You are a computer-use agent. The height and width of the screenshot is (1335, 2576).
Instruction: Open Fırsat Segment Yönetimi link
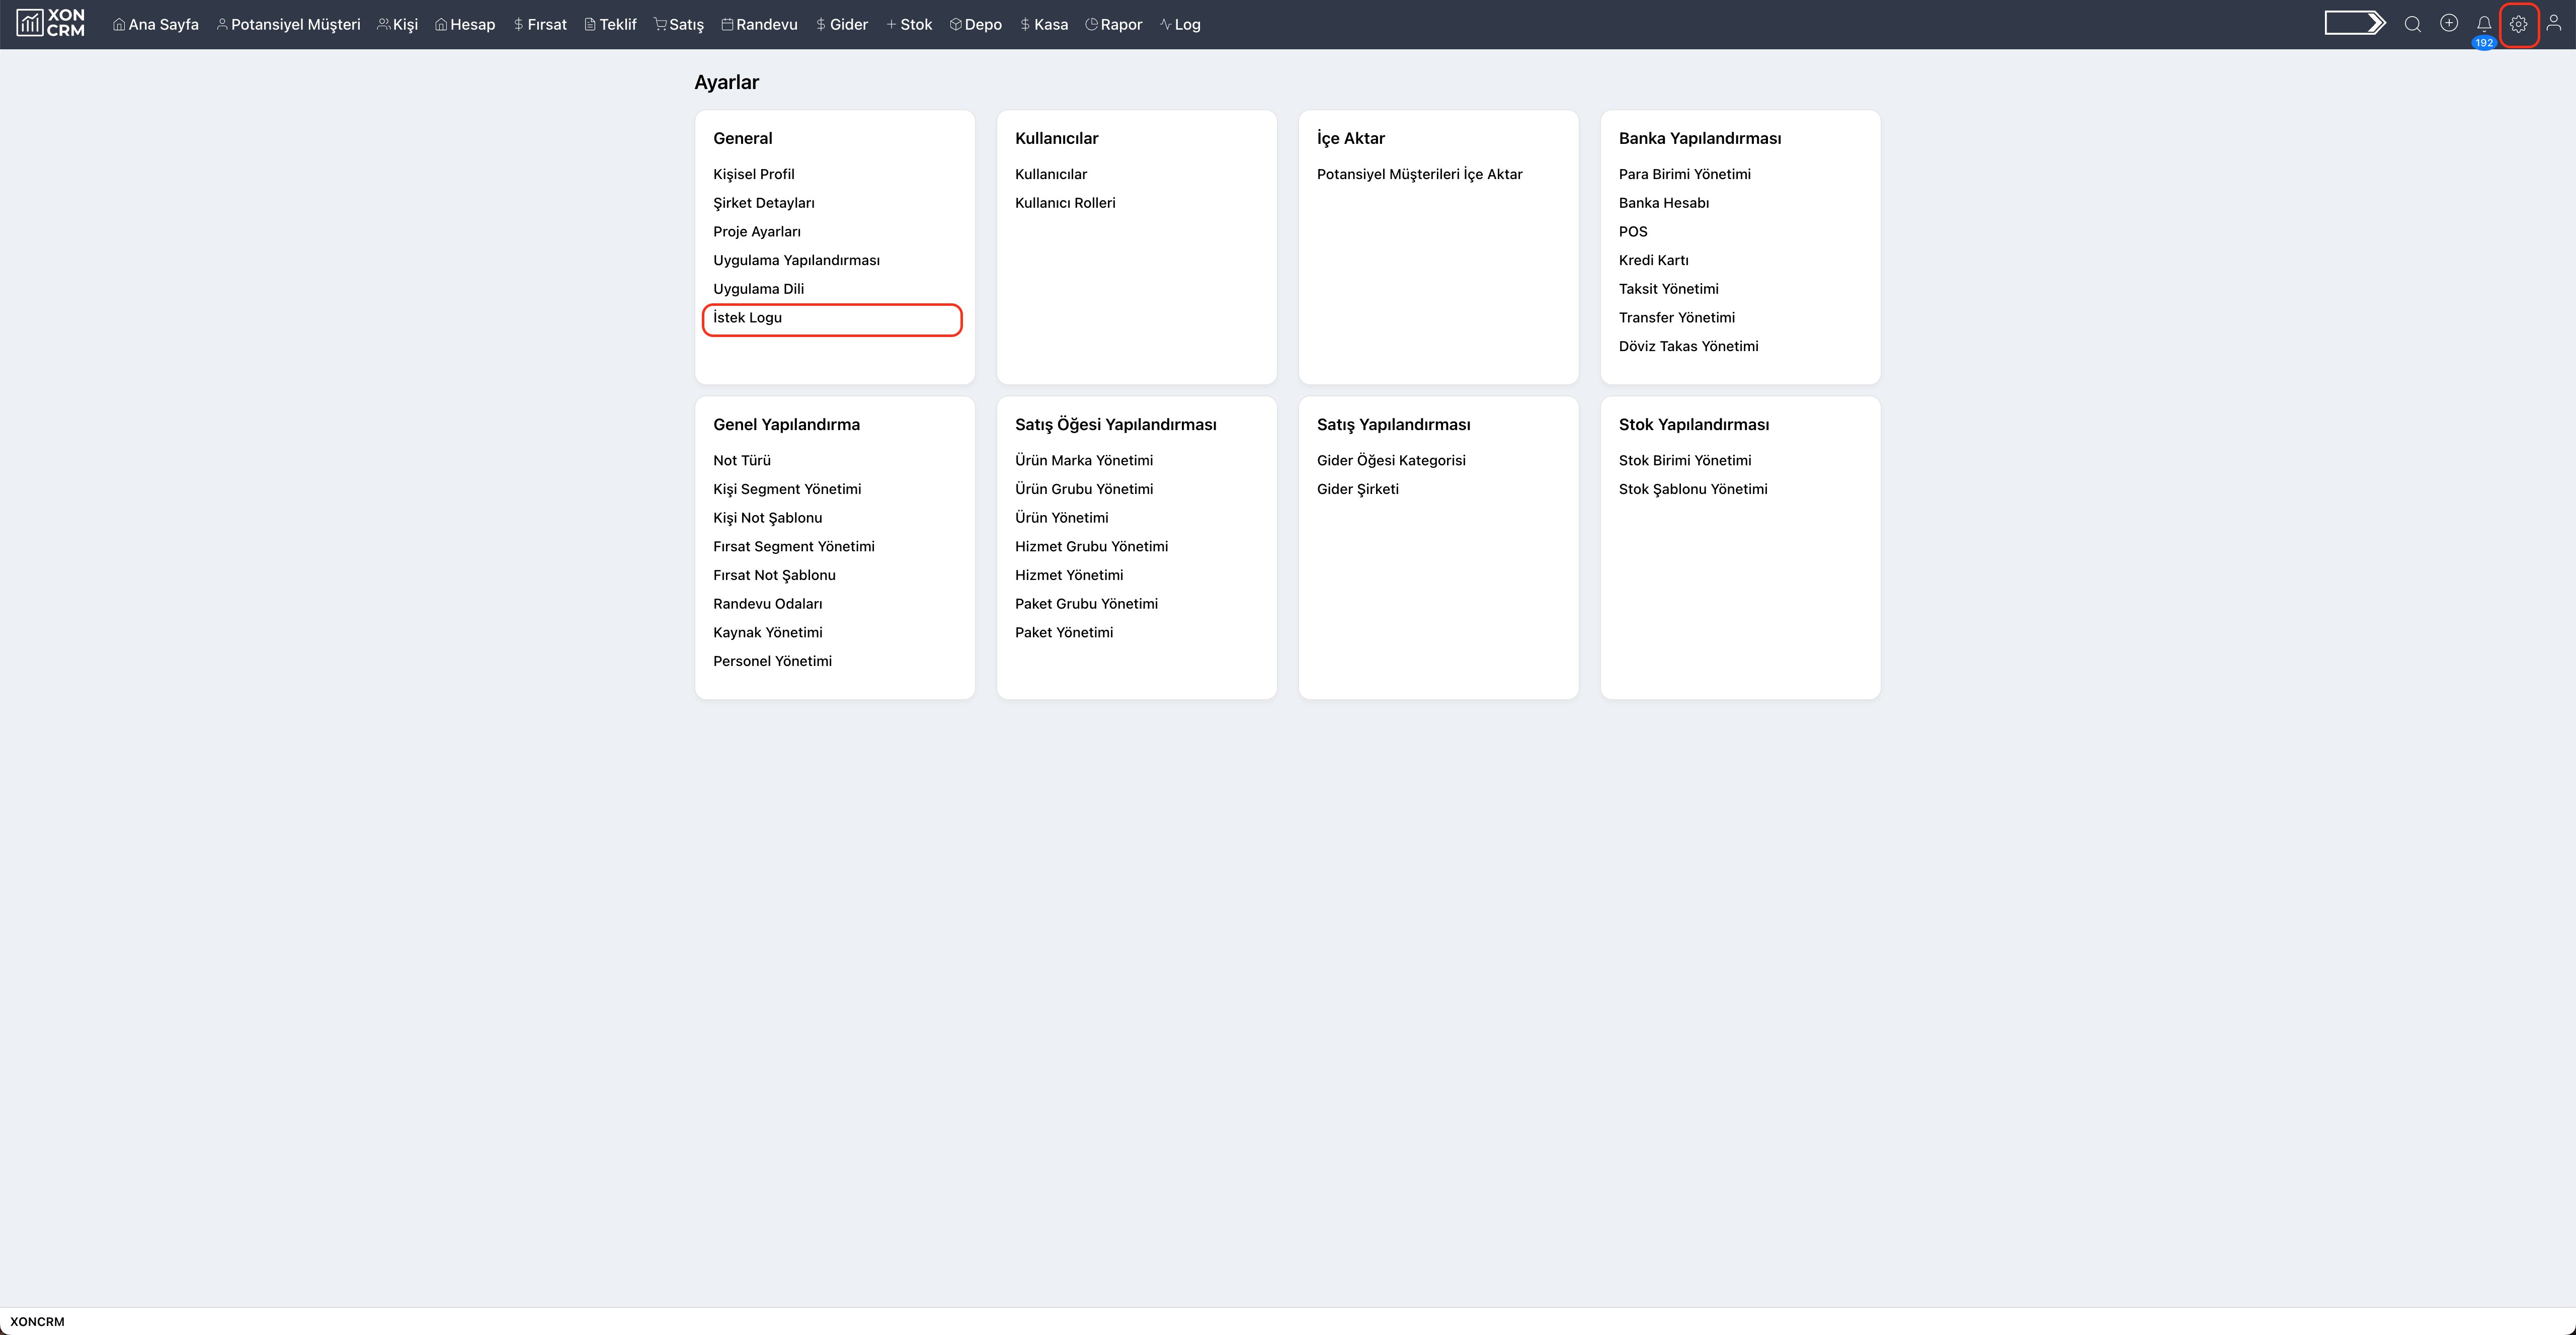click(x=793, y=547)
